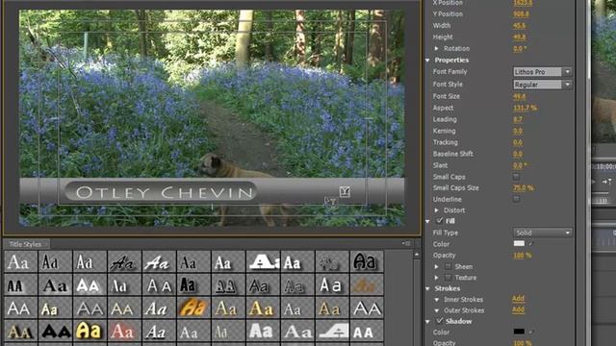616x346 pixels.
Task: Click the Aspect percentage value
Action: (x=525, y=108)
